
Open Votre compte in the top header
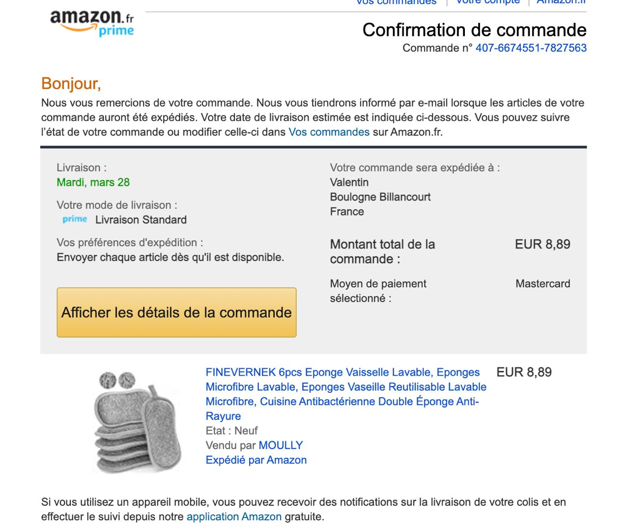click(x=487, y=2)
